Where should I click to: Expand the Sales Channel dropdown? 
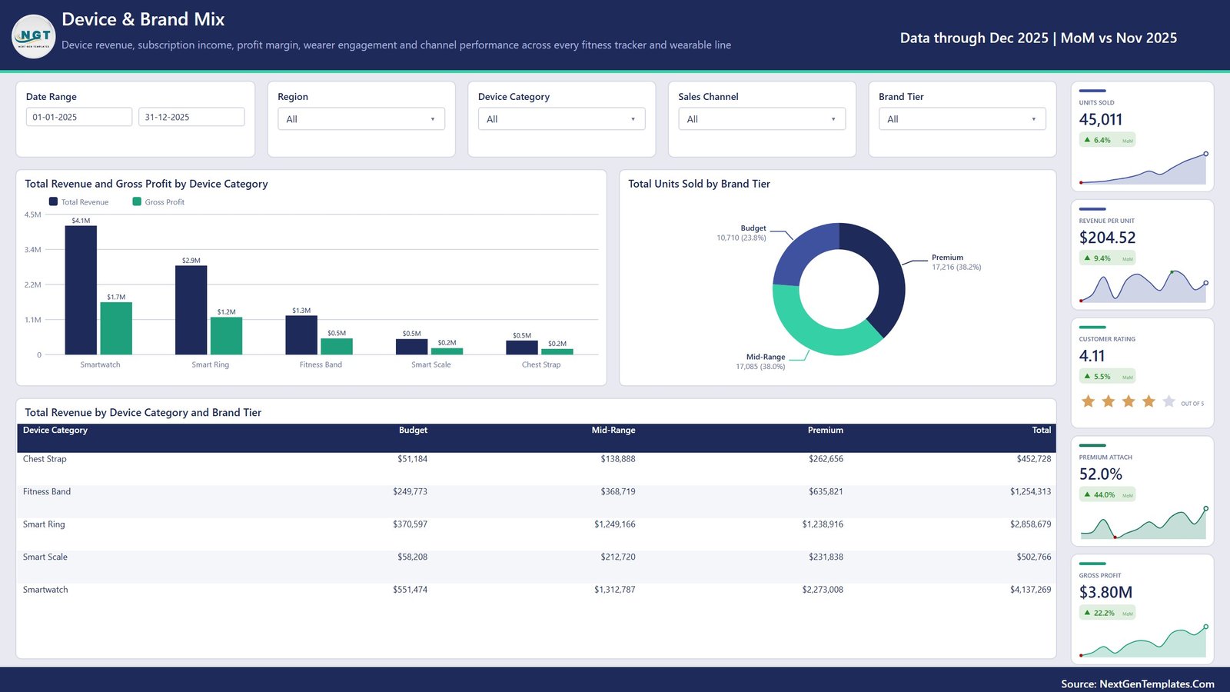pyautogui.click(x=762, y=119)
